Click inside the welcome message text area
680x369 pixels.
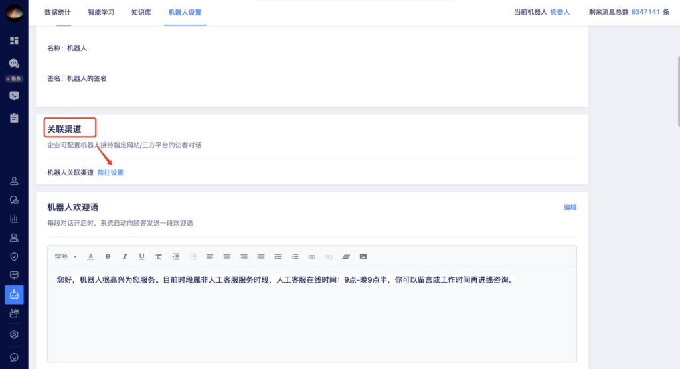point(312,315)
